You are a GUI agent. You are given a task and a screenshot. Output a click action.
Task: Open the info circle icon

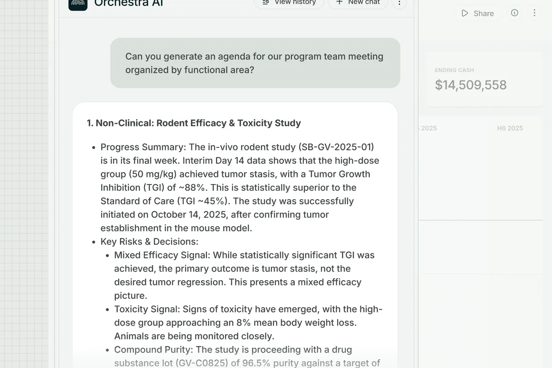tap(515, 13)
